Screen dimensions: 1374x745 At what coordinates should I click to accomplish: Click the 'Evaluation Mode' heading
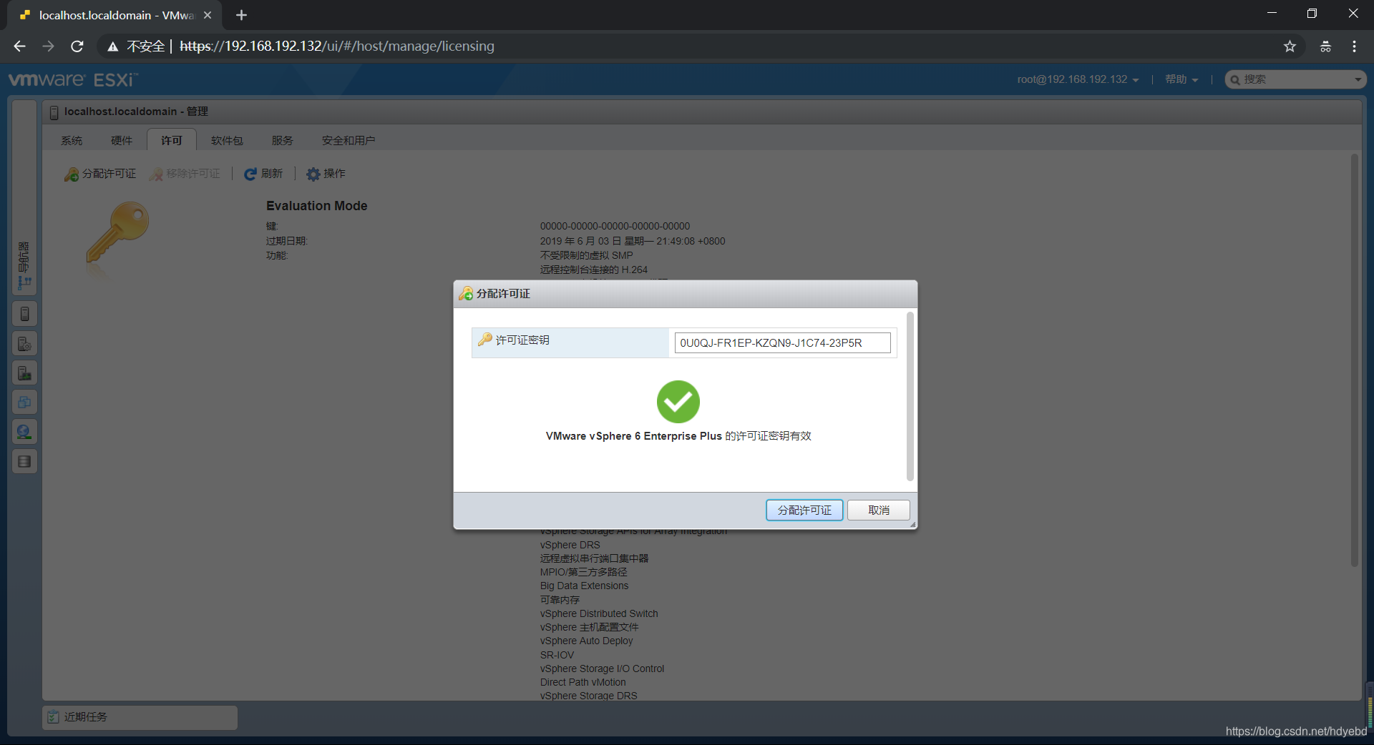pos(316,206)
